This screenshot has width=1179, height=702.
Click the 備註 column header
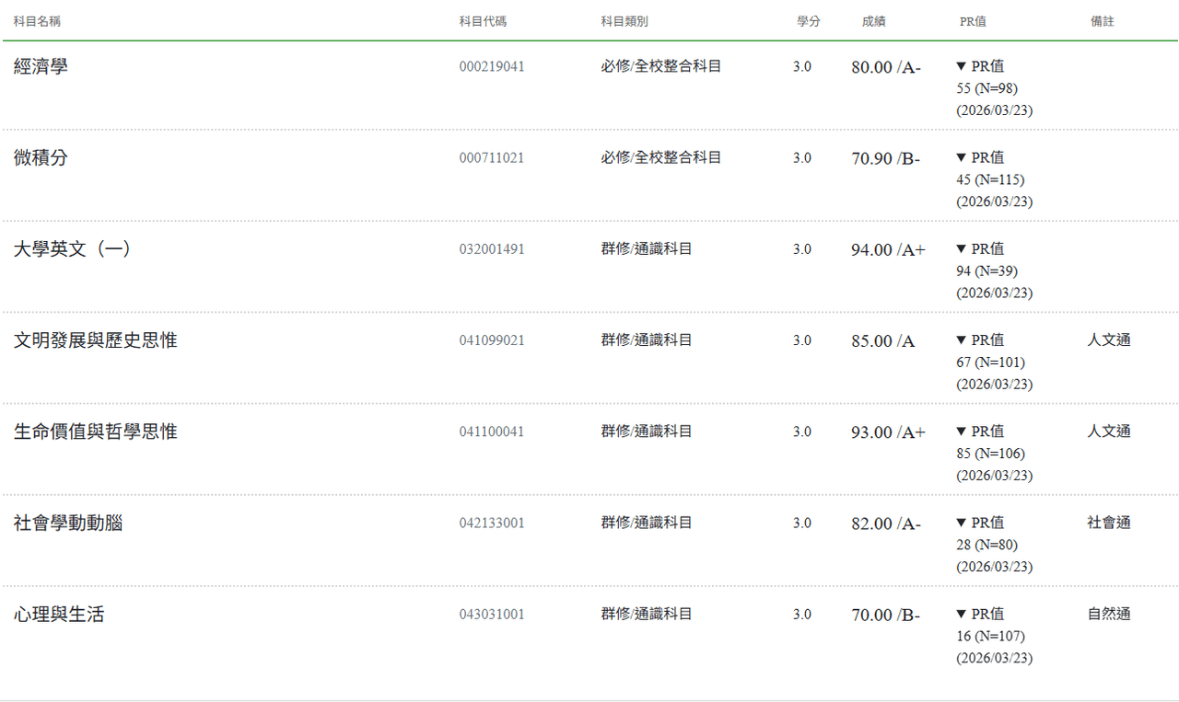(x=1103, y=21)
